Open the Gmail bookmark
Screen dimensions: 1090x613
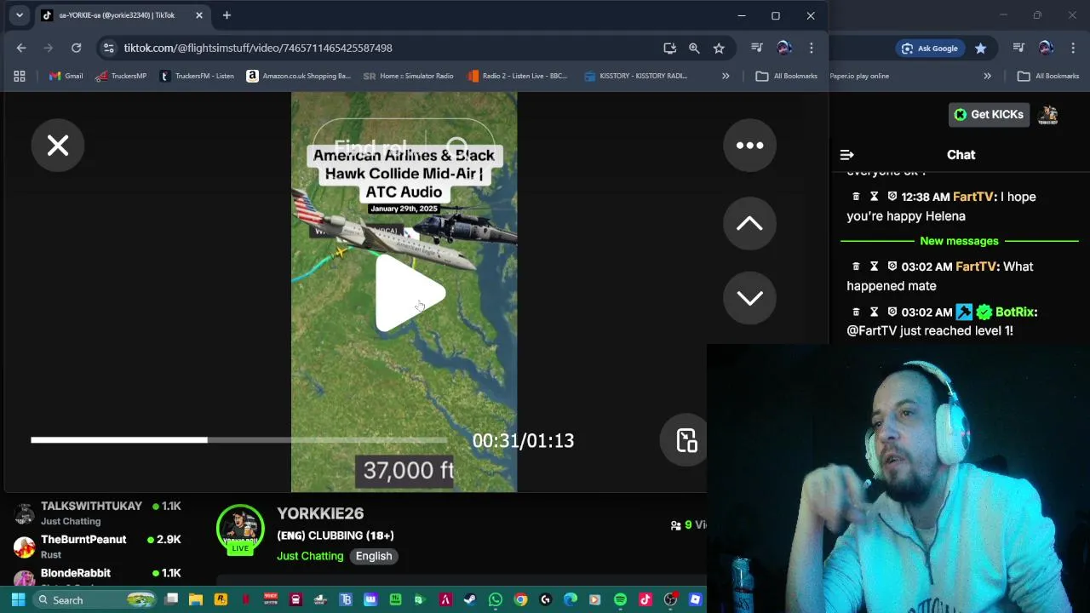pyautogui.click(x=66, y=76)
